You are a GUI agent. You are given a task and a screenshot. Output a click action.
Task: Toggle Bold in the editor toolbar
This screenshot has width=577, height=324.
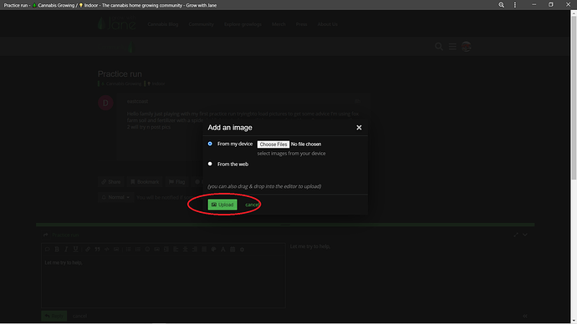pos(57,249)
